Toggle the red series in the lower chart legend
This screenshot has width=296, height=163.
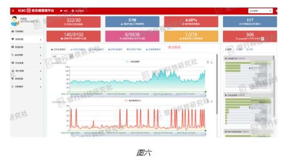tap(133, 101)
